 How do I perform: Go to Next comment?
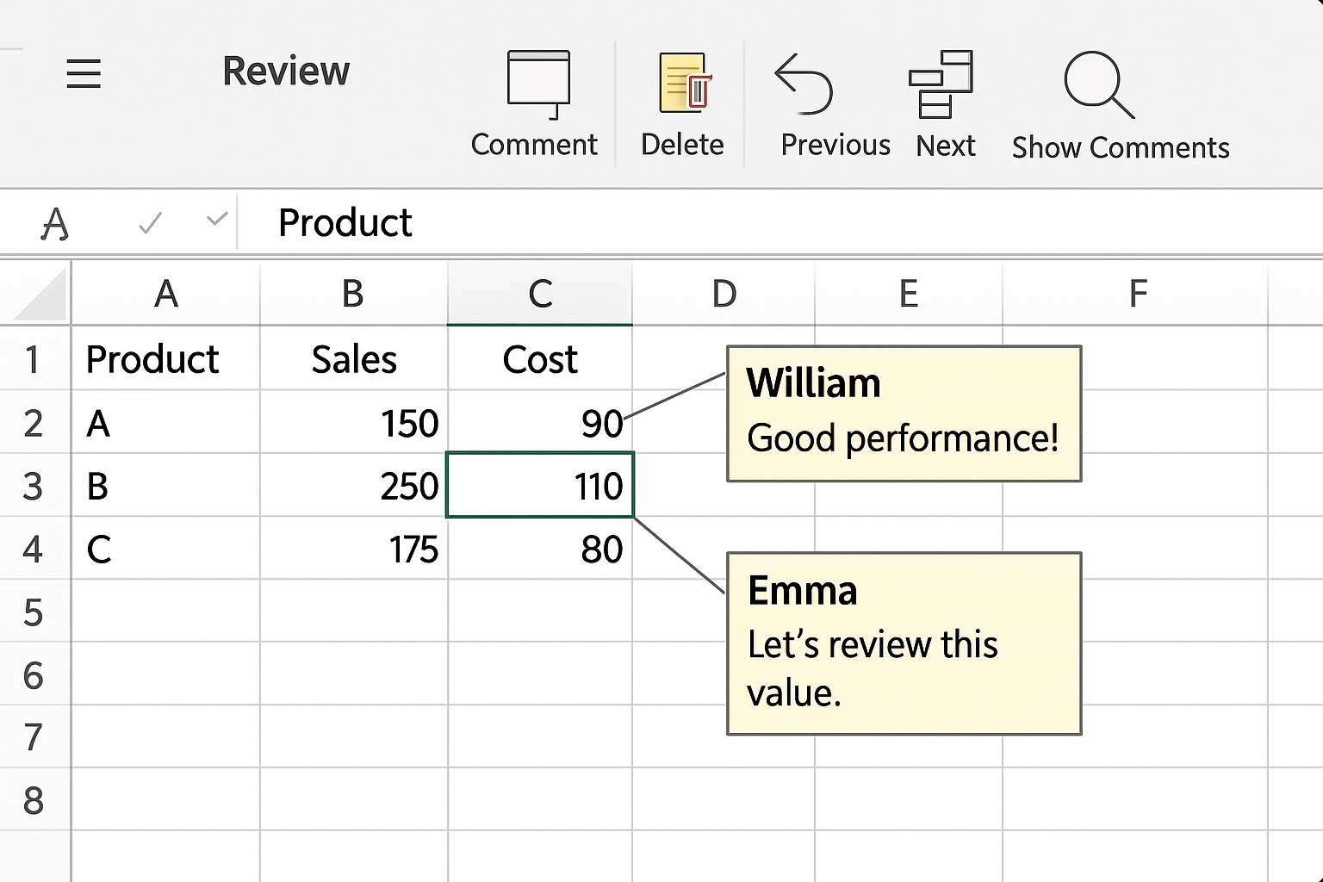941,84
